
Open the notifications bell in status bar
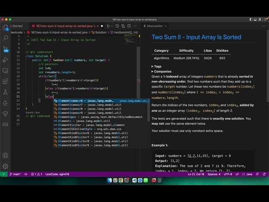(x=264, y=174)
